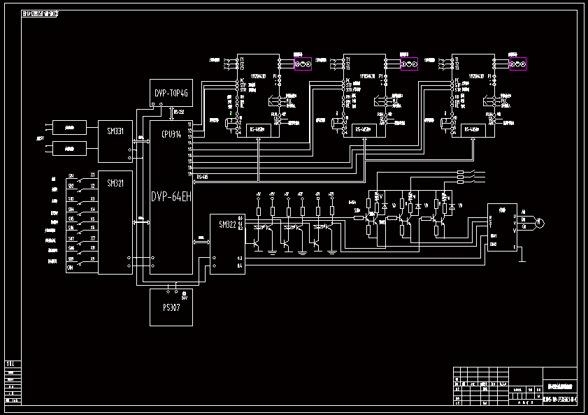Pick the magenta motor symbol on the rightmost inverter

(518, 64)
